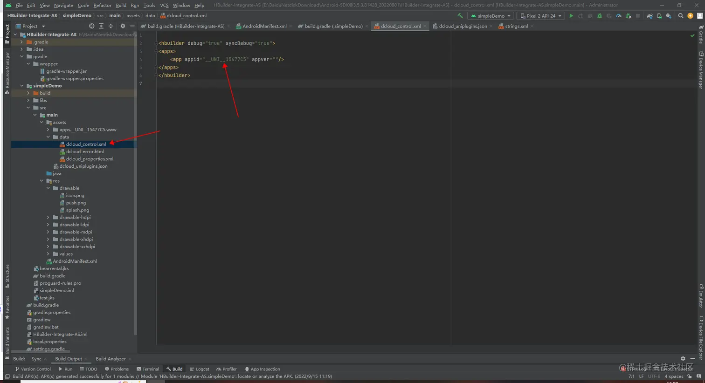The height and width of the screenshot is (383, 705).
Task: Click simpleDemo in the breadcrumb path
Action: pos(77,15)
